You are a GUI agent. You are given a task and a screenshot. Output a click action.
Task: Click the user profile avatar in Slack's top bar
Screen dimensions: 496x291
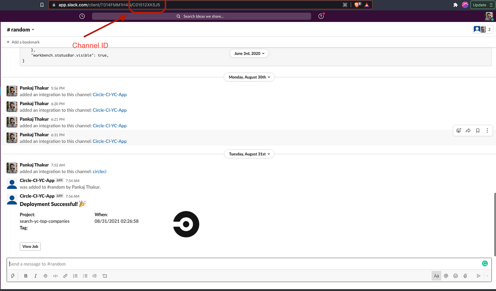point(489,16)
